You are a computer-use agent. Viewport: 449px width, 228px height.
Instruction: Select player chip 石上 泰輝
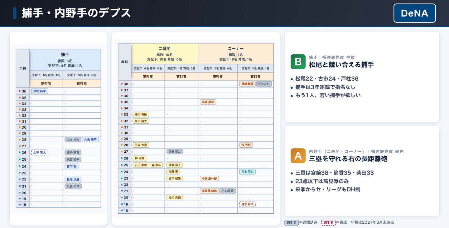[x=141, y=165]
